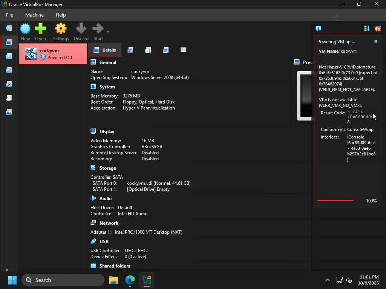The width and height of the screenshot is (386, 289).
Task: Click the green Open toolbar icon
Action: 40,29
